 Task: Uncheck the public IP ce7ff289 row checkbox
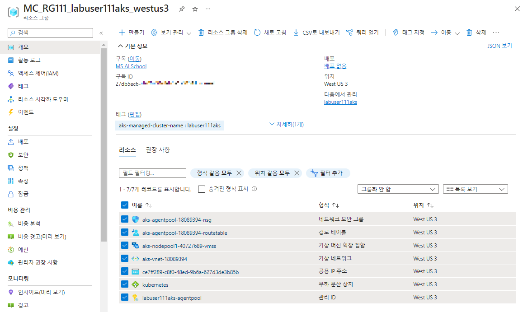click(125, 271)
